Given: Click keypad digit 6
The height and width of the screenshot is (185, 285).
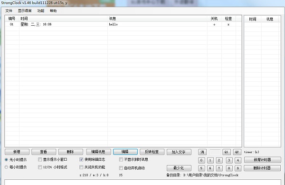Looking at the screenshot, I should 210,168.
